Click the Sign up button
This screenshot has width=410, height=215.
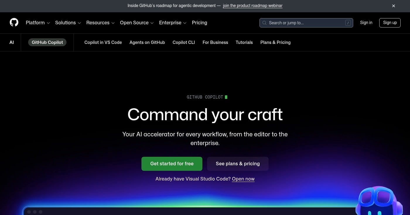pos(390,23)
